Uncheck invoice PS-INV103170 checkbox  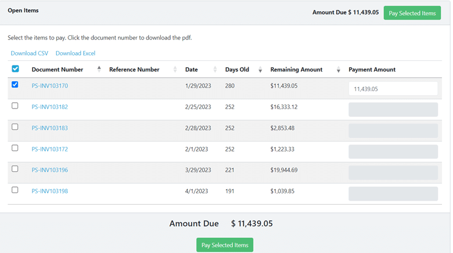15,84
